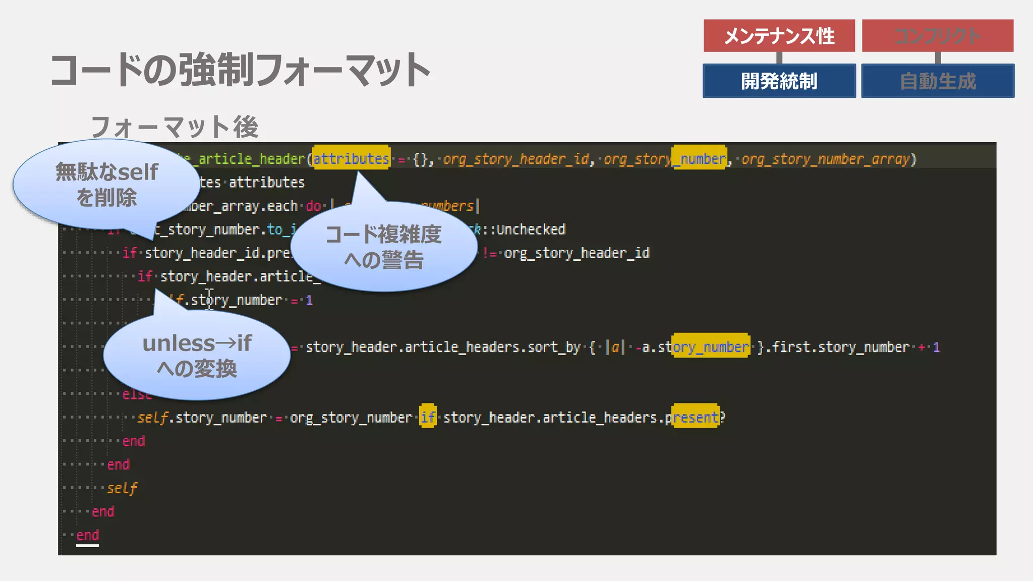Click the ::Unchecked constant
This screenshot has height=581, width=1033.
[x=524, y=229]
